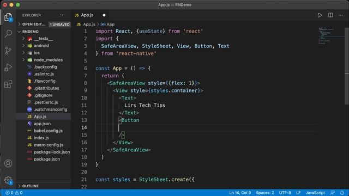Click the unsaved dot on App.js tab
This screenshot has width=349, height=196.
(x=104, y=15)
